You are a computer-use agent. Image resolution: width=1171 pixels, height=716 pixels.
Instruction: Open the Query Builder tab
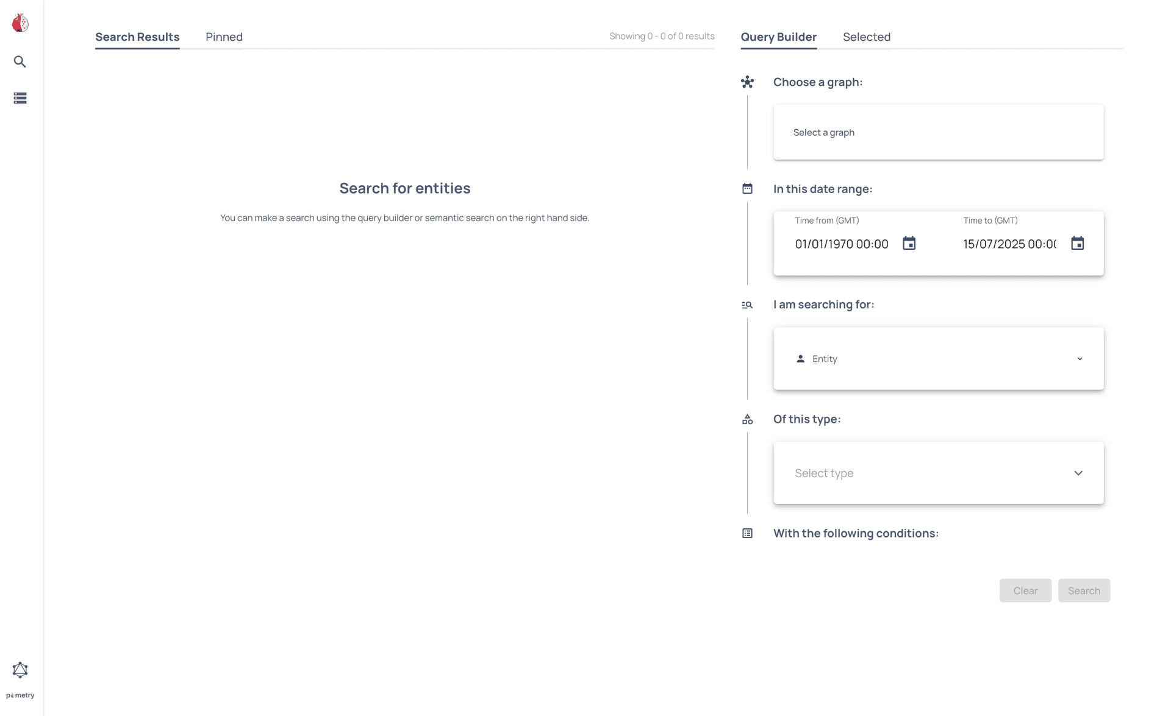[778, 37]
